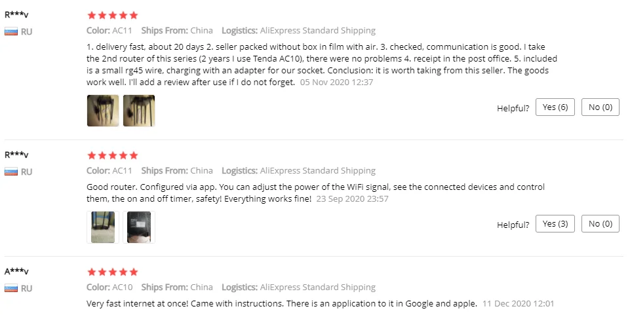The height and width of the screenshot is (315, 630).
Task: Click the five-star rating on the 05 Nov review
Action: click(112, 15)
